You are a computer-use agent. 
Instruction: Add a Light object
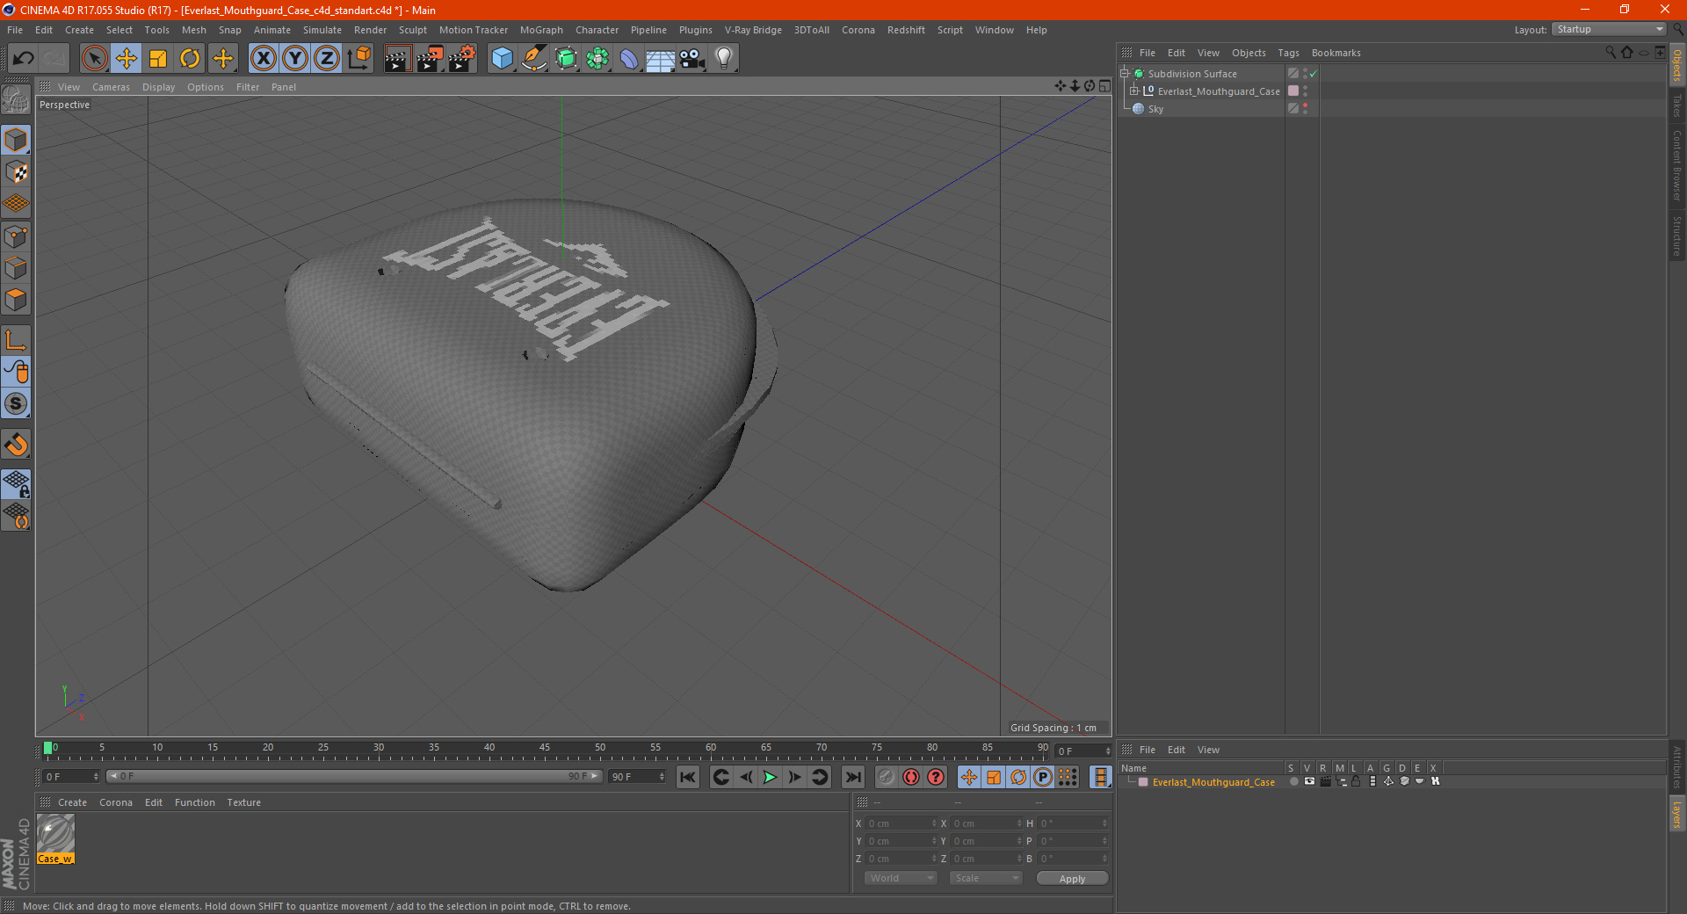pos(723,59)
